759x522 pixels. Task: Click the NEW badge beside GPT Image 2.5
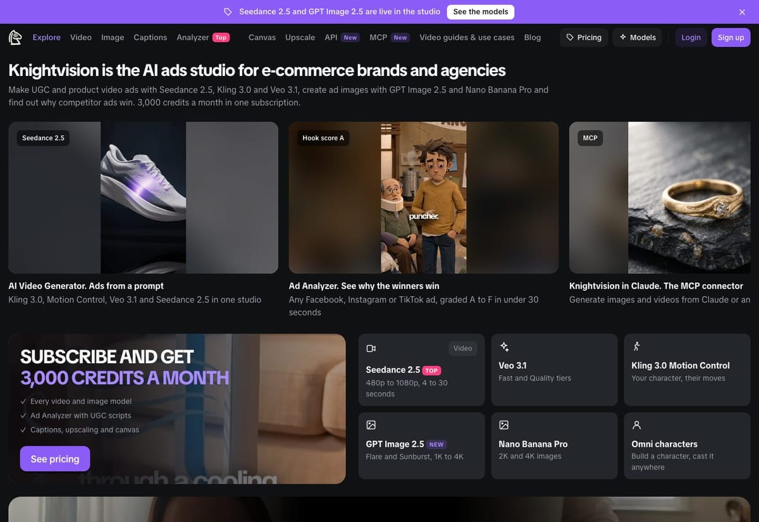point(436,445)
